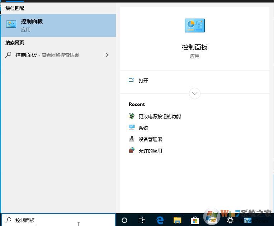Click the large Control Panel icon in preview
274x226 pixels.
(x=194, y=25)
